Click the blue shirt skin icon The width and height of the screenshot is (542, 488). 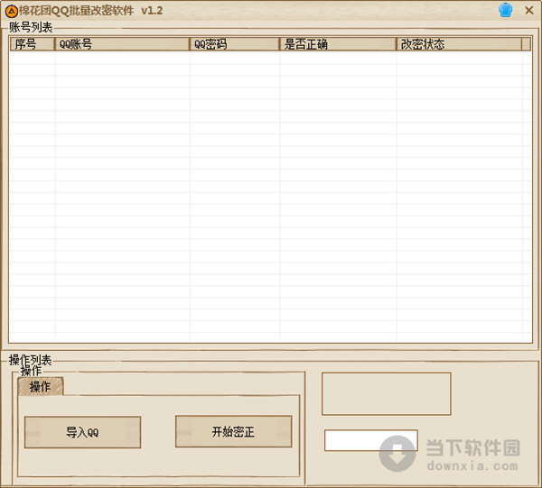tap(505, 10)
